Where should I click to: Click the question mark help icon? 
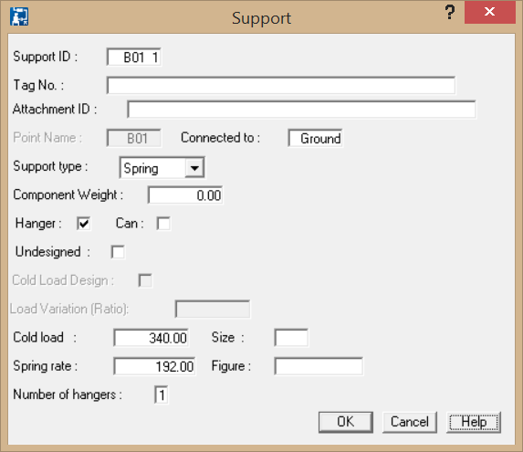(450, 13)
